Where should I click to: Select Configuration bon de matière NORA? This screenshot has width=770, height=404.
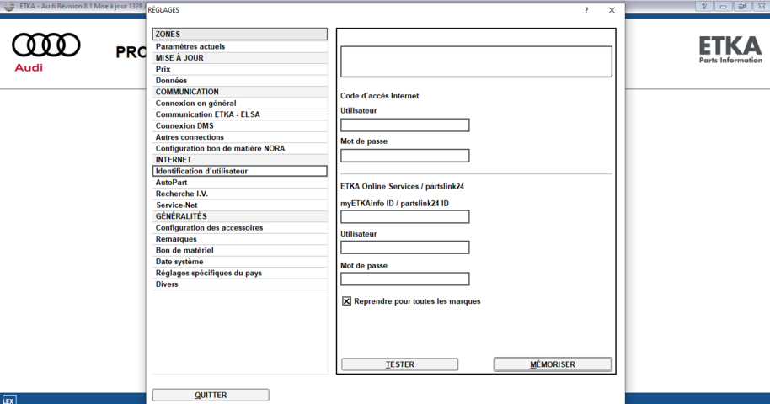(239, 148)
